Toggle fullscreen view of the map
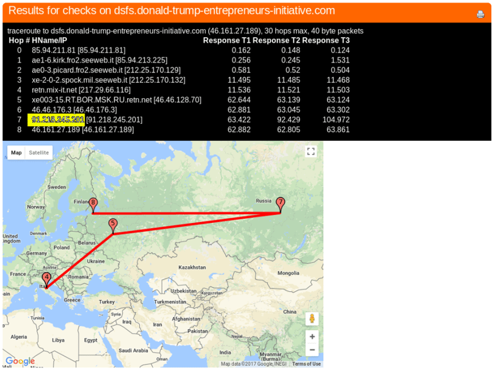The width and height of the screenshot is (493, 370). pyautogui.click(x=310, y=151)
